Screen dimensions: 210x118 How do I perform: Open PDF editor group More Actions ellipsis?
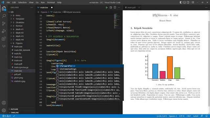(x=206, y=8)
